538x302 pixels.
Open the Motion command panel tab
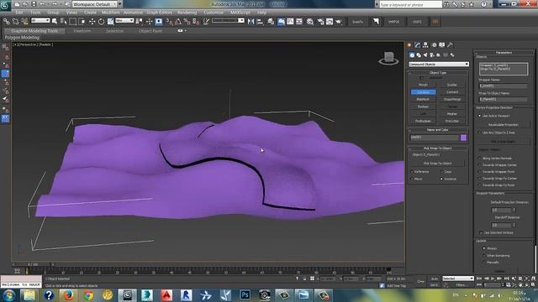point(434,44)
